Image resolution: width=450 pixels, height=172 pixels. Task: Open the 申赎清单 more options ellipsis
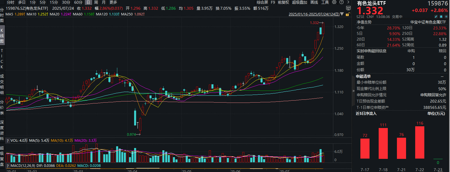[x=442, y=77]
